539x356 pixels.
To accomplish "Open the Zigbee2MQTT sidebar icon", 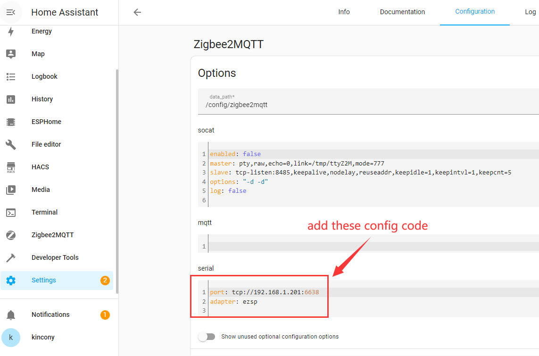I will pos(11,235).
